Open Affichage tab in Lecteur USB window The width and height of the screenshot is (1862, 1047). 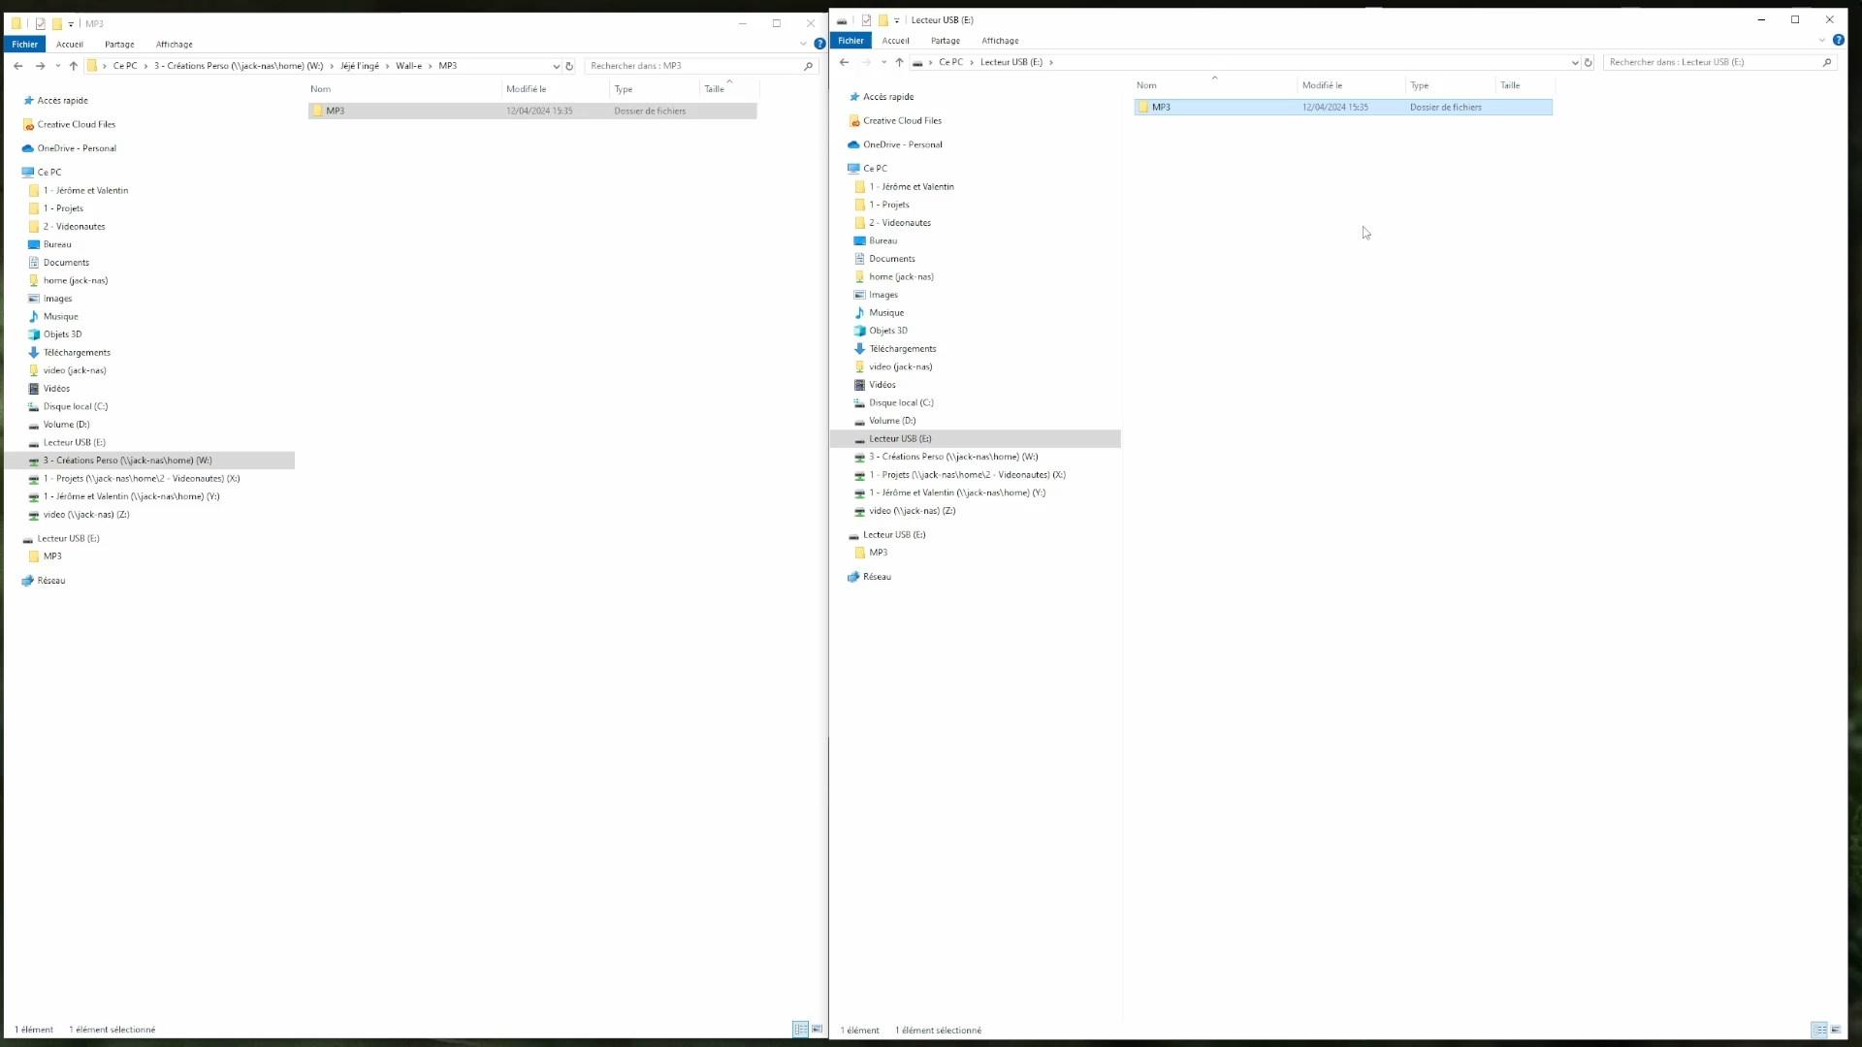1000,40
